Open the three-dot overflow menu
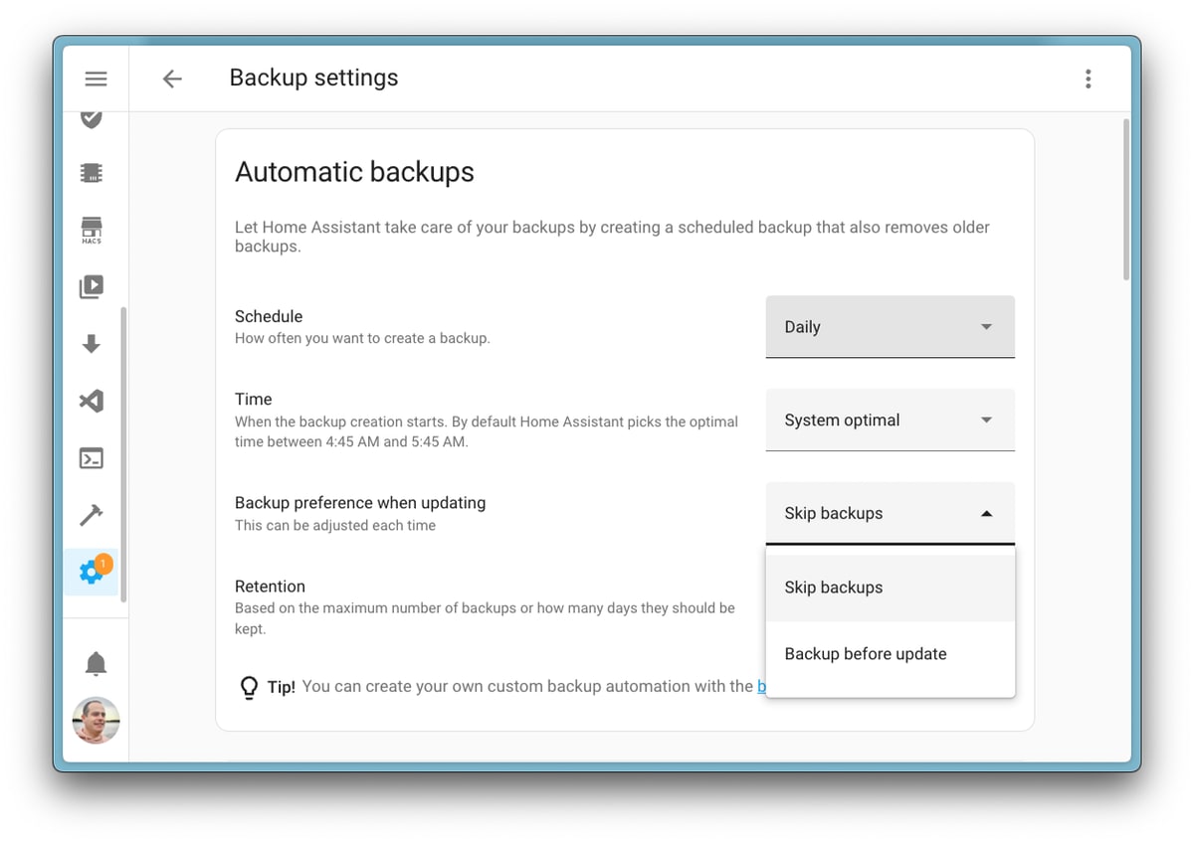 point(1088,79)
